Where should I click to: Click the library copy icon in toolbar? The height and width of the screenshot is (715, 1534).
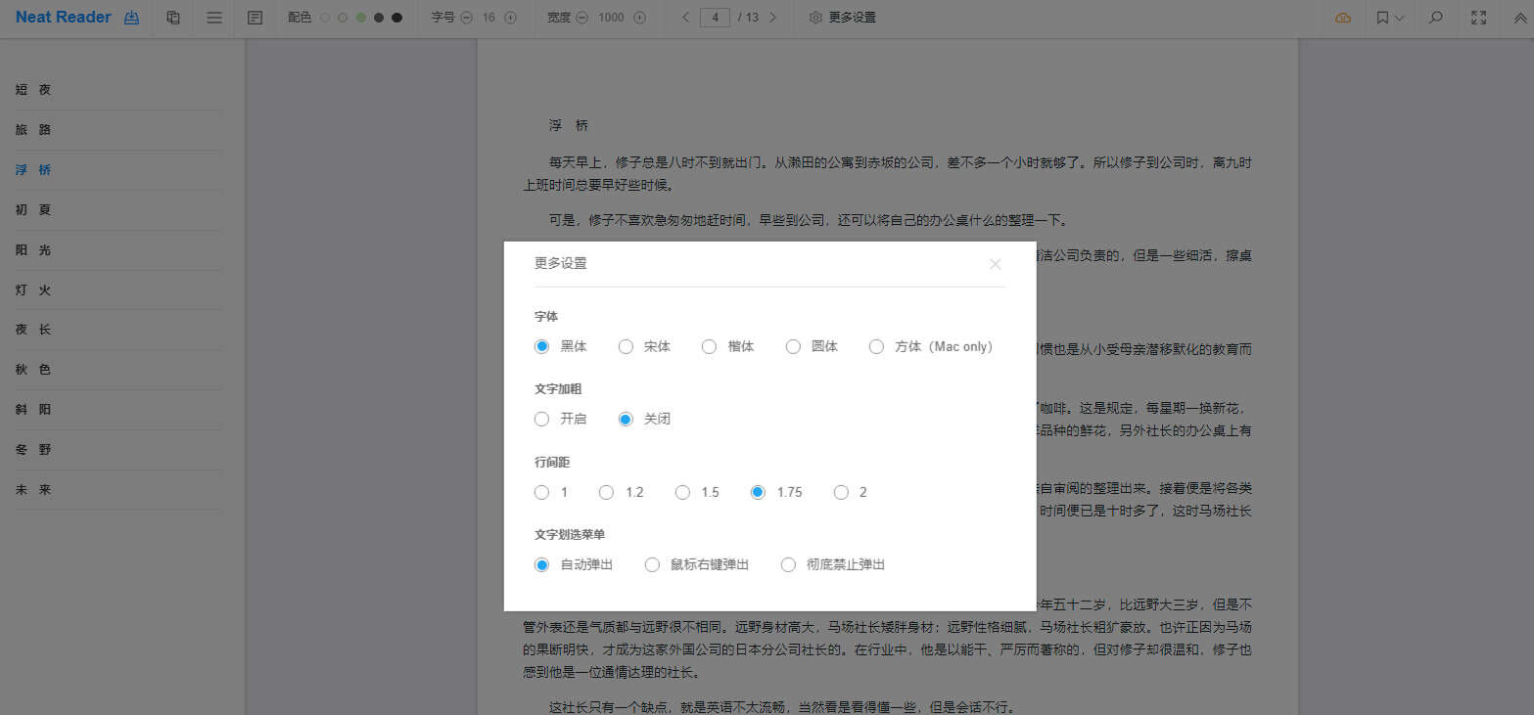pos(173,18)
